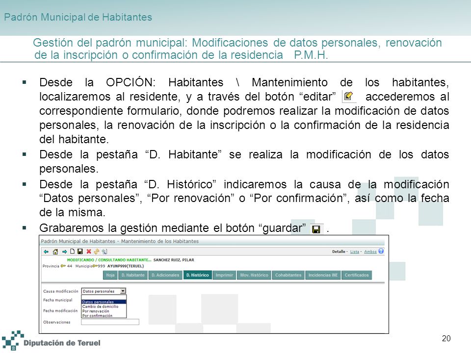Click the Observaciones input field
471x353 pixels.
110,322
